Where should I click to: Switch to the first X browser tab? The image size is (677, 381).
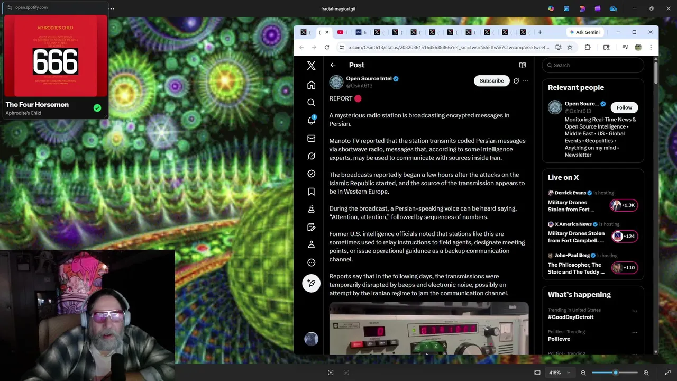click(307, 32)
